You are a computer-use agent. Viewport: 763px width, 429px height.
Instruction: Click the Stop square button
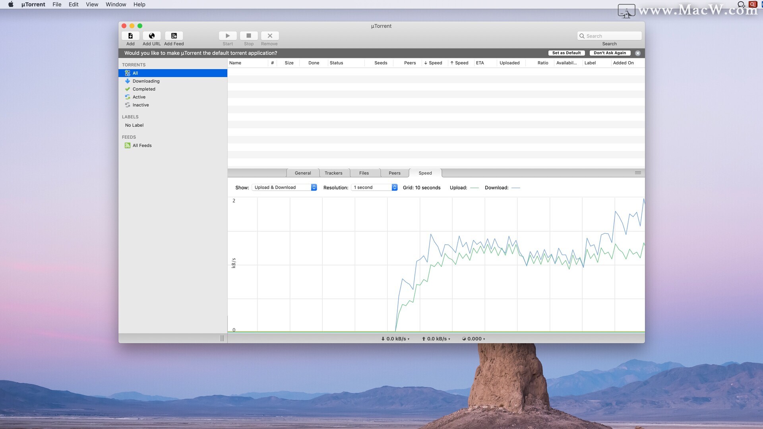[249, 36]
